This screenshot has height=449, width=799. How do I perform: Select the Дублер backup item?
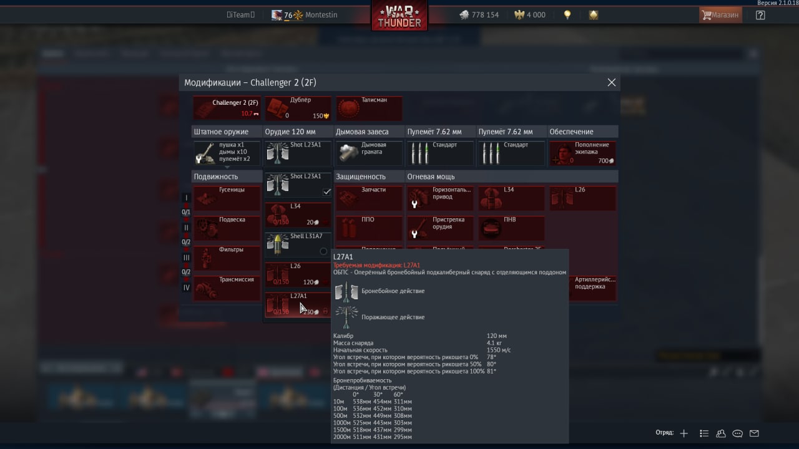tap(298, 109)
